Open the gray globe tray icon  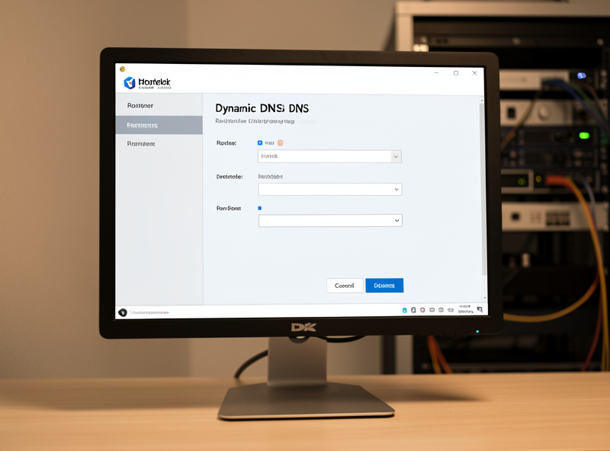coord(441,310)
